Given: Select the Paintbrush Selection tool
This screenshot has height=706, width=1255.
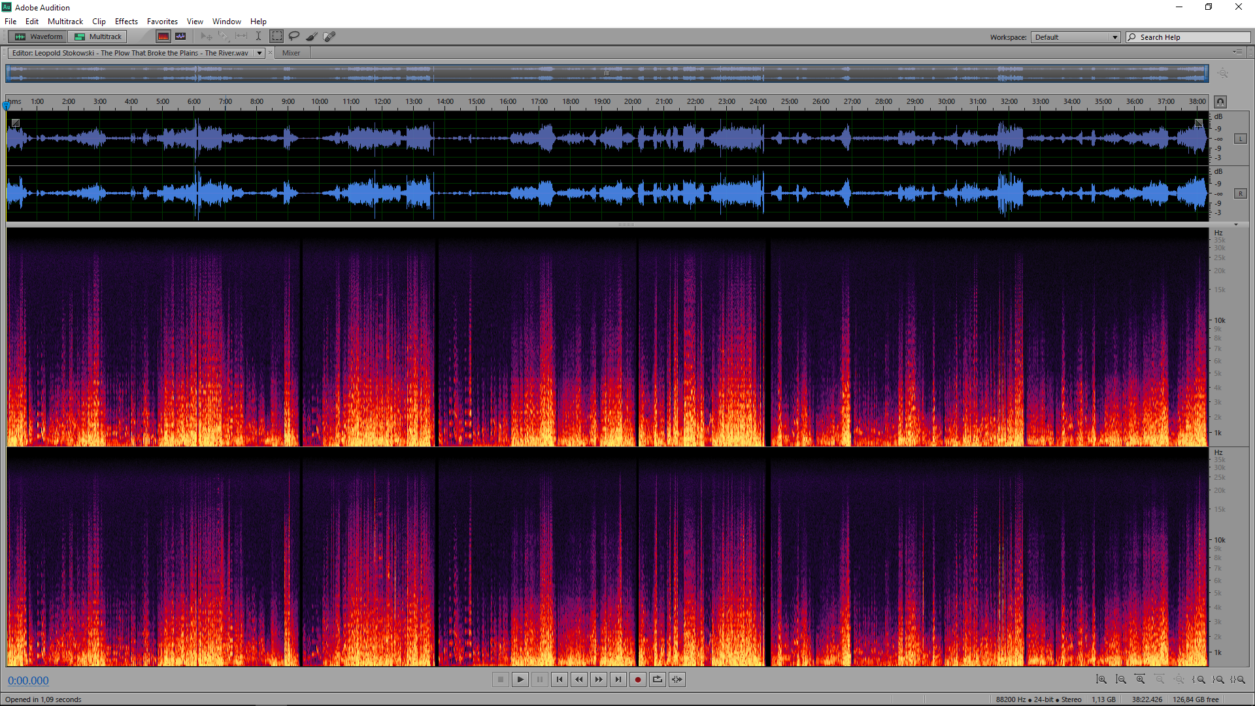Looking at the screenshot, I should coord(312,37).
